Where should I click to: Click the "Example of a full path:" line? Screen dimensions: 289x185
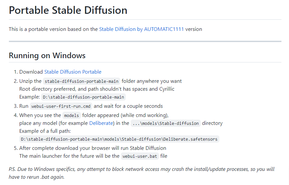tap(45, 131)
